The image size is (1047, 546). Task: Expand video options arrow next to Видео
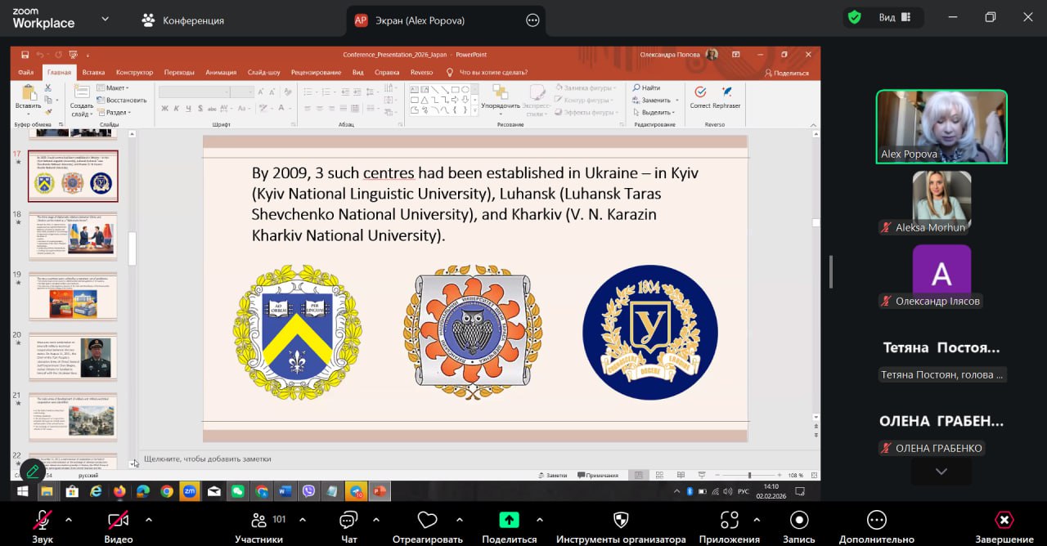(149, 520)
